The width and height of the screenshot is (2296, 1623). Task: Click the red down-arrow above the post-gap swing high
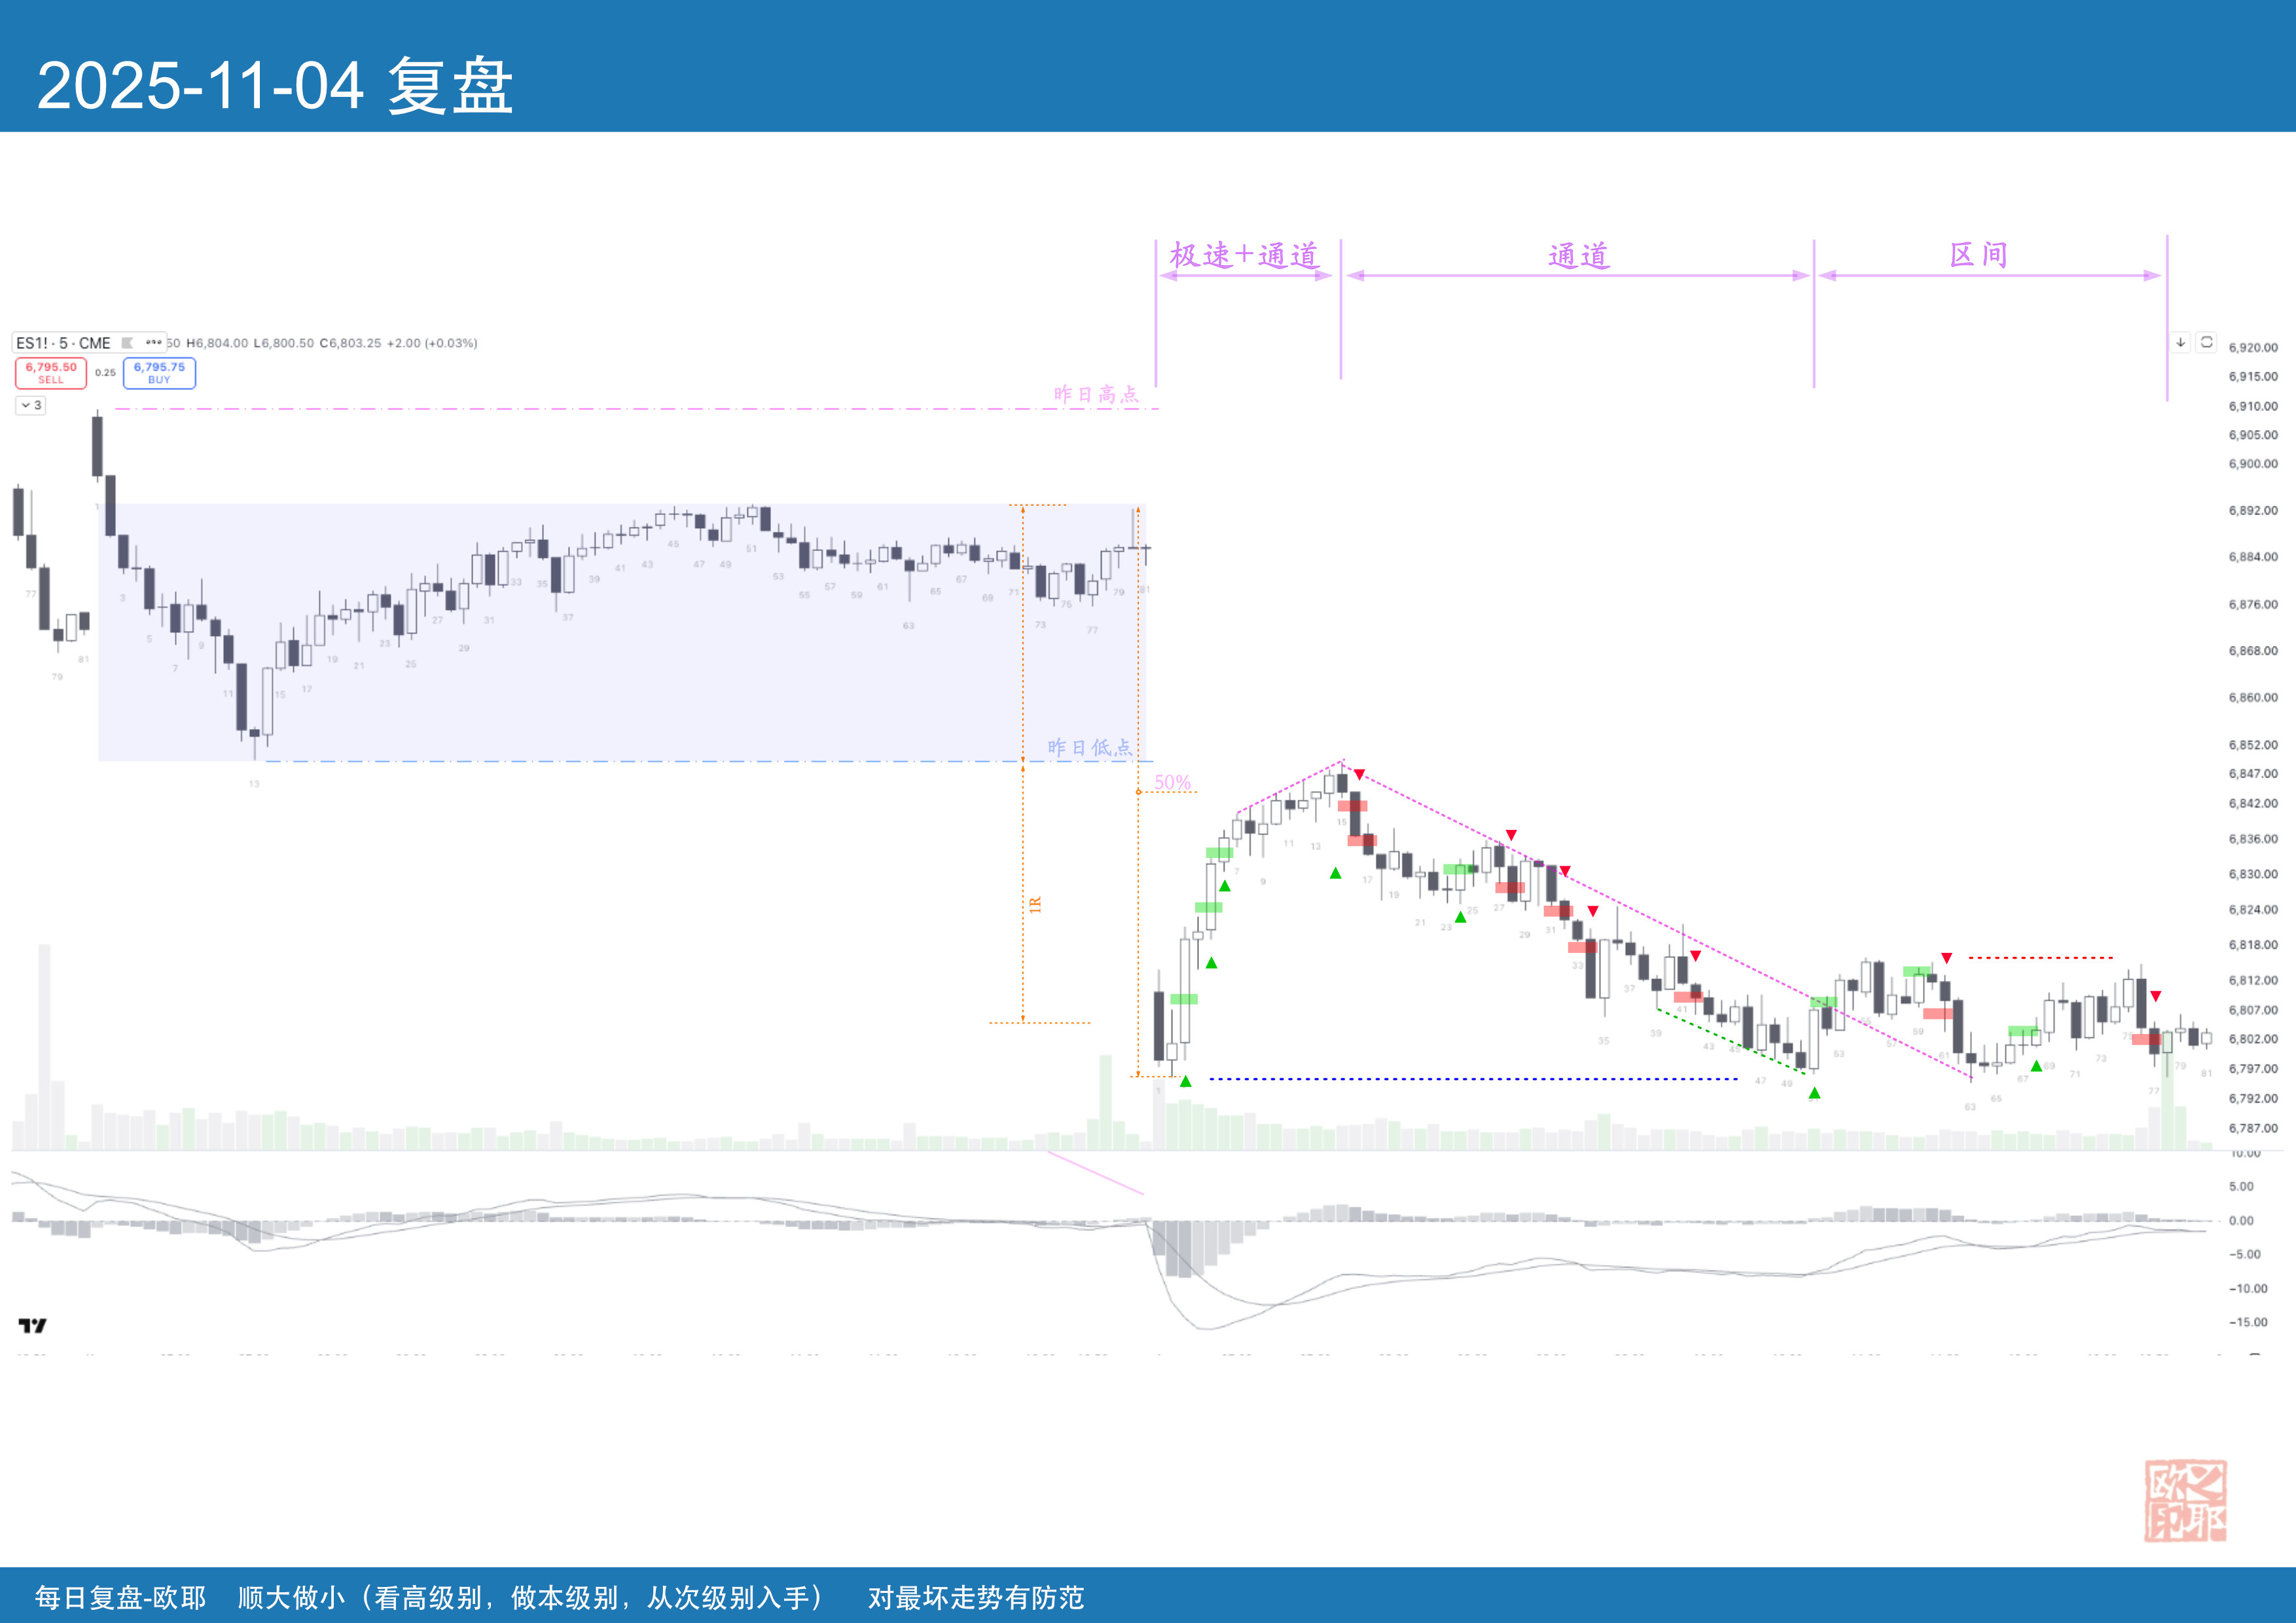pos(1359,774)
